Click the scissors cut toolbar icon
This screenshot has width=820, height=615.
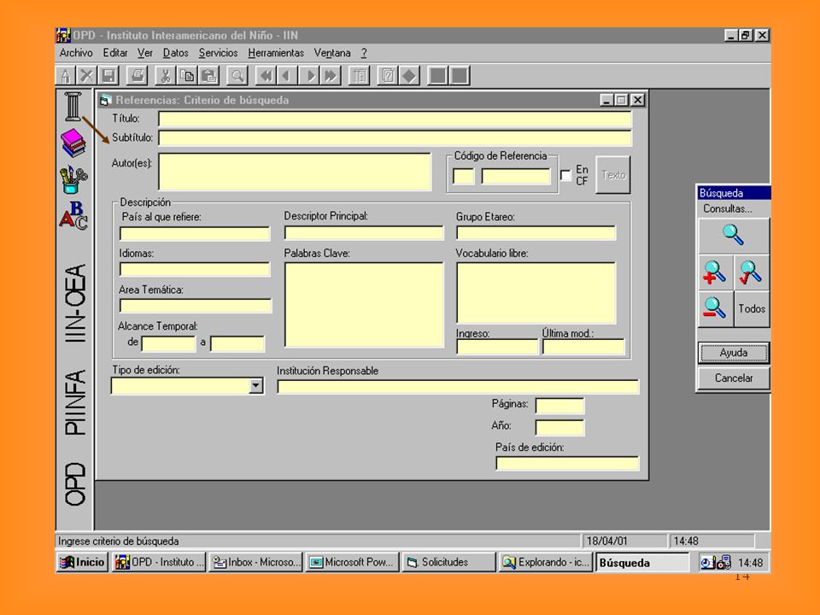164,76
